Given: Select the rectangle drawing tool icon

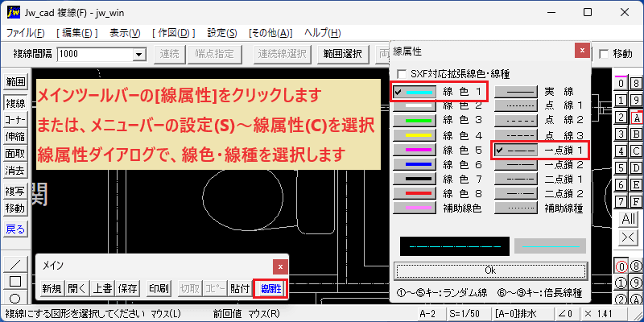Looking at the screenshot, I should [x=15, y=281].
